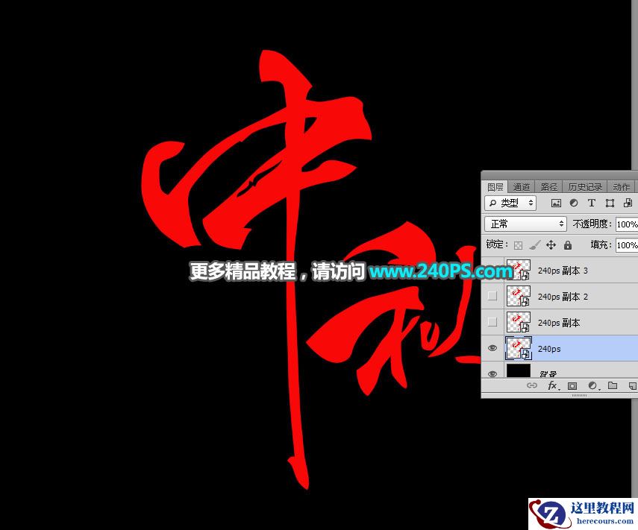Screen dimensions: 638x530
Task: Click the Filter for shape layers icon
Action: click(611, 203)
